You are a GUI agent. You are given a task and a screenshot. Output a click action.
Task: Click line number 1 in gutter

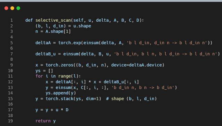pos(11,20)
